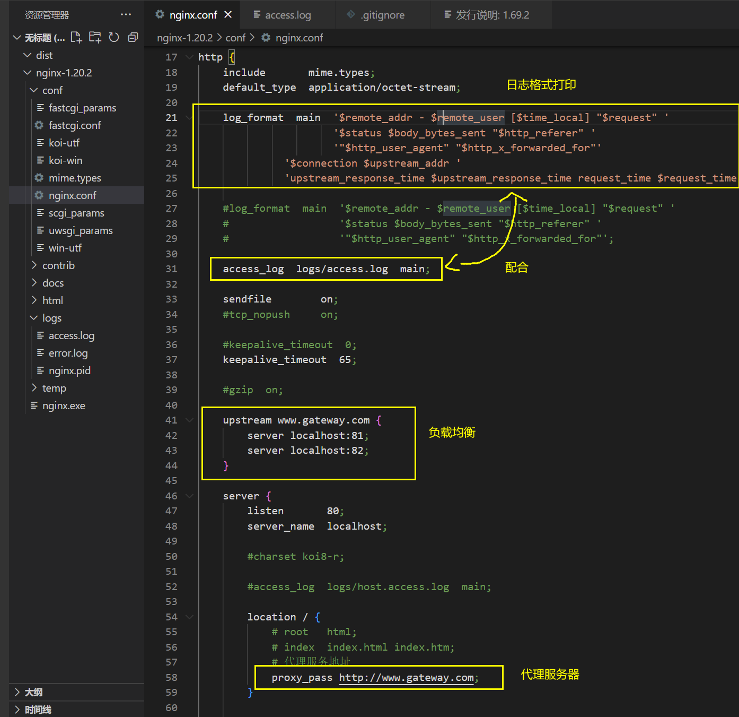Click file icon beside win-utf
Image resolution: width=739 pixels, height=717 pixels.
tap(40, 248)
